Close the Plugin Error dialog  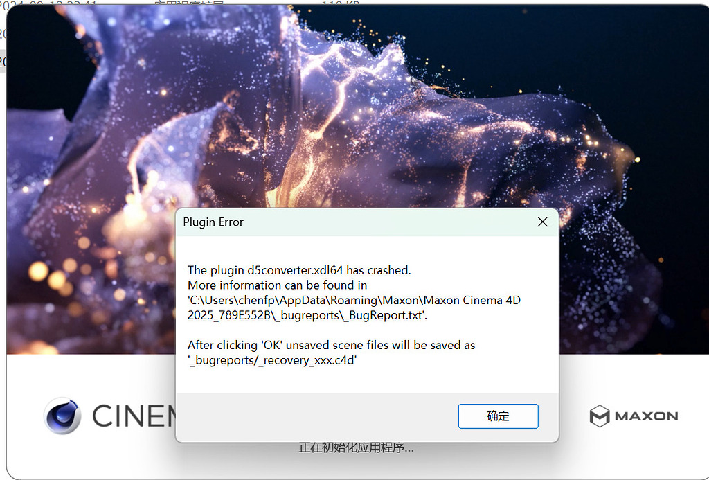542,222
